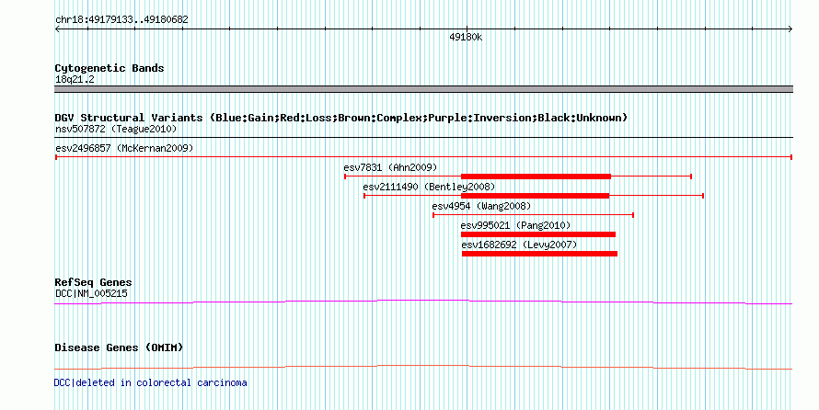Viewport: 819px width, 410px height.
Task: Click the 49180k ruler position label
Action: (x=466, y=38)
